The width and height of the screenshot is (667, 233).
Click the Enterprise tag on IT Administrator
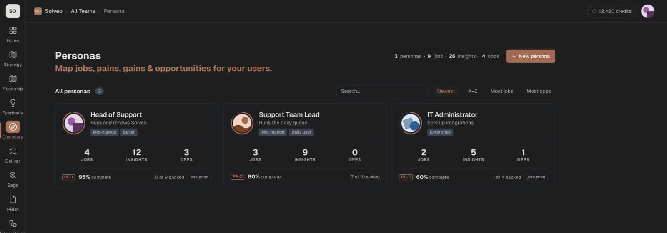pos(440,132)
